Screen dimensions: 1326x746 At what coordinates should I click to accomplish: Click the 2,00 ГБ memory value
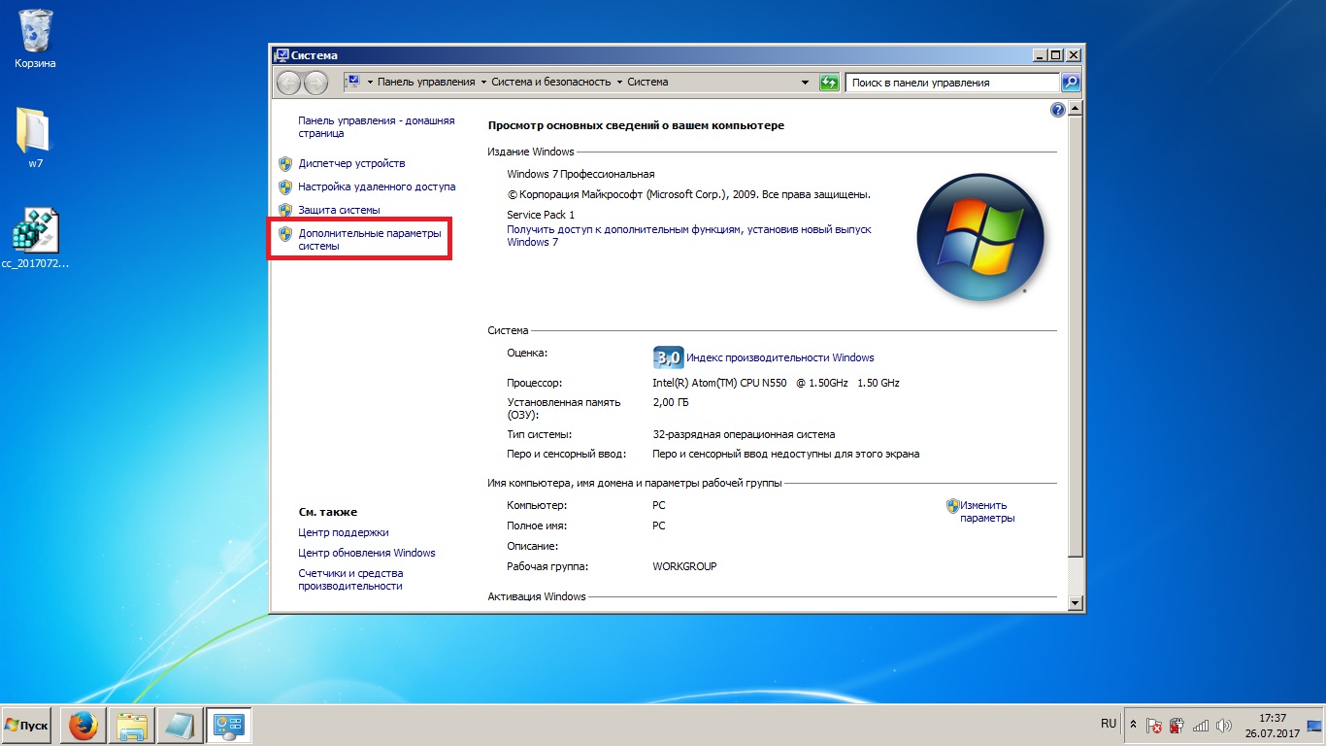click(671, 401)
